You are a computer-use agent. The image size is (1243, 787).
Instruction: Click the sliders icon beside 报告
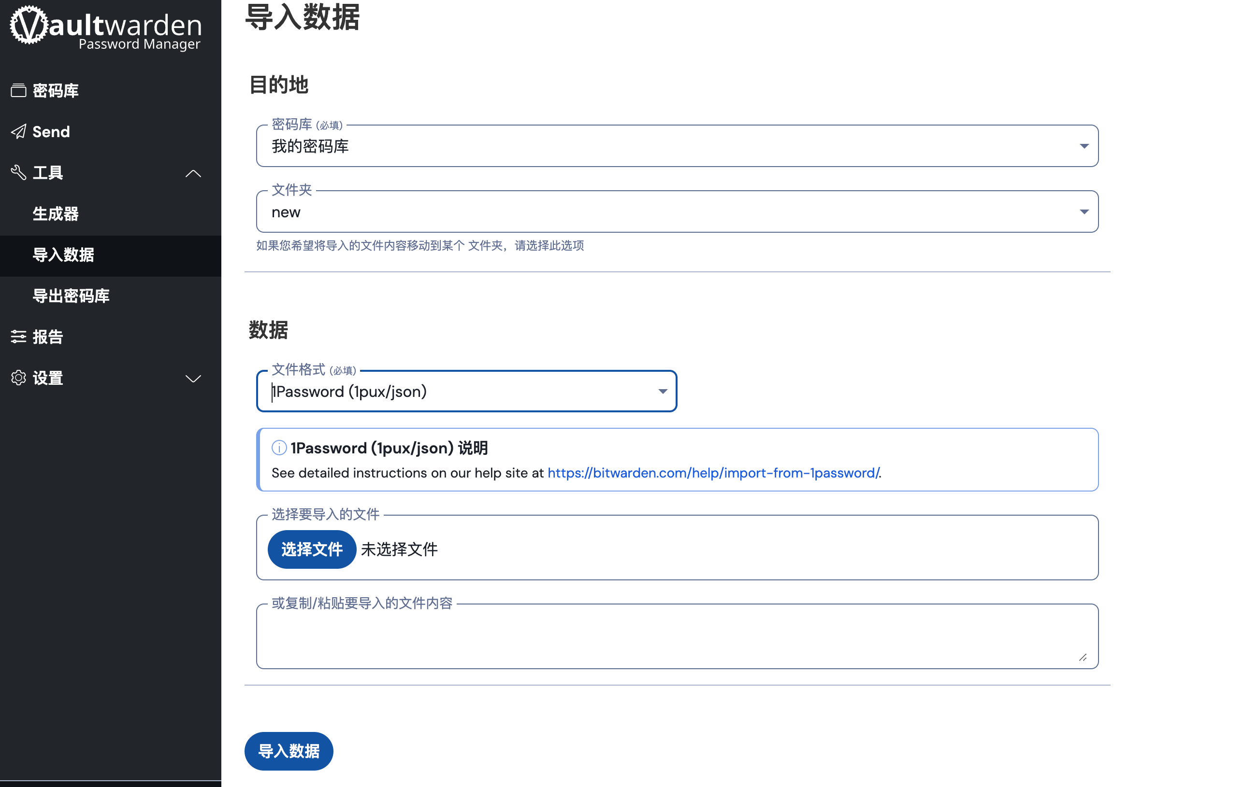point(18,337)
